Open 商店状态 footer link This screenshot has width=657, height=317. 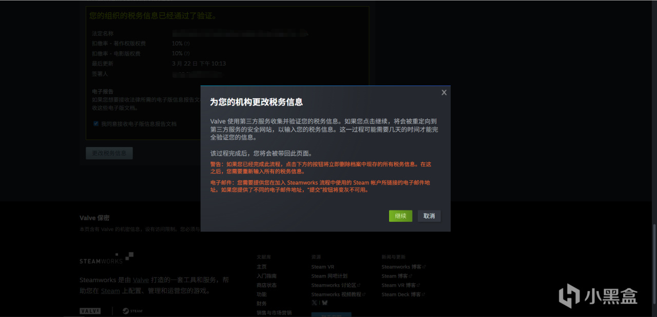(x=266, y=285)
